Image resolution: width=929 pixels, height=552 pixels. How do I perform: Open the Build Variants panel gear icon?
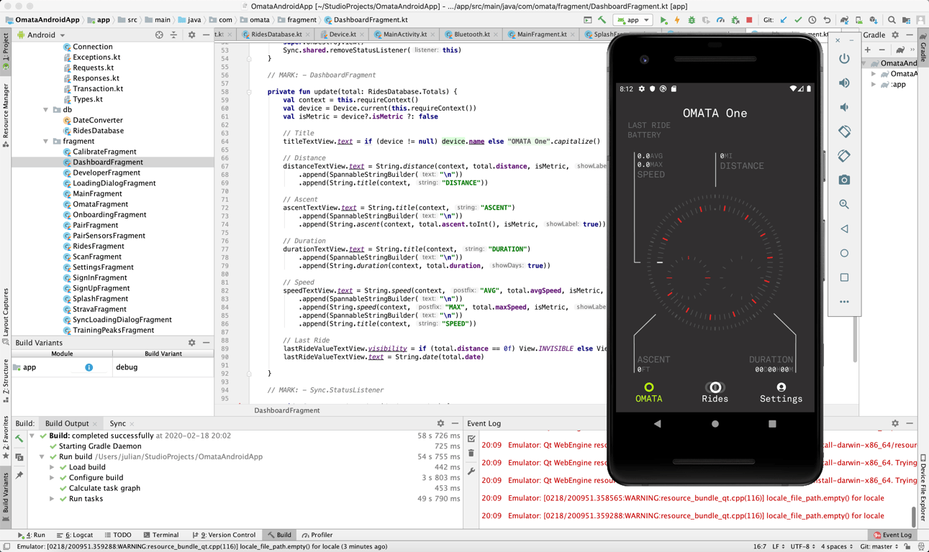click(x=191, y=343)
